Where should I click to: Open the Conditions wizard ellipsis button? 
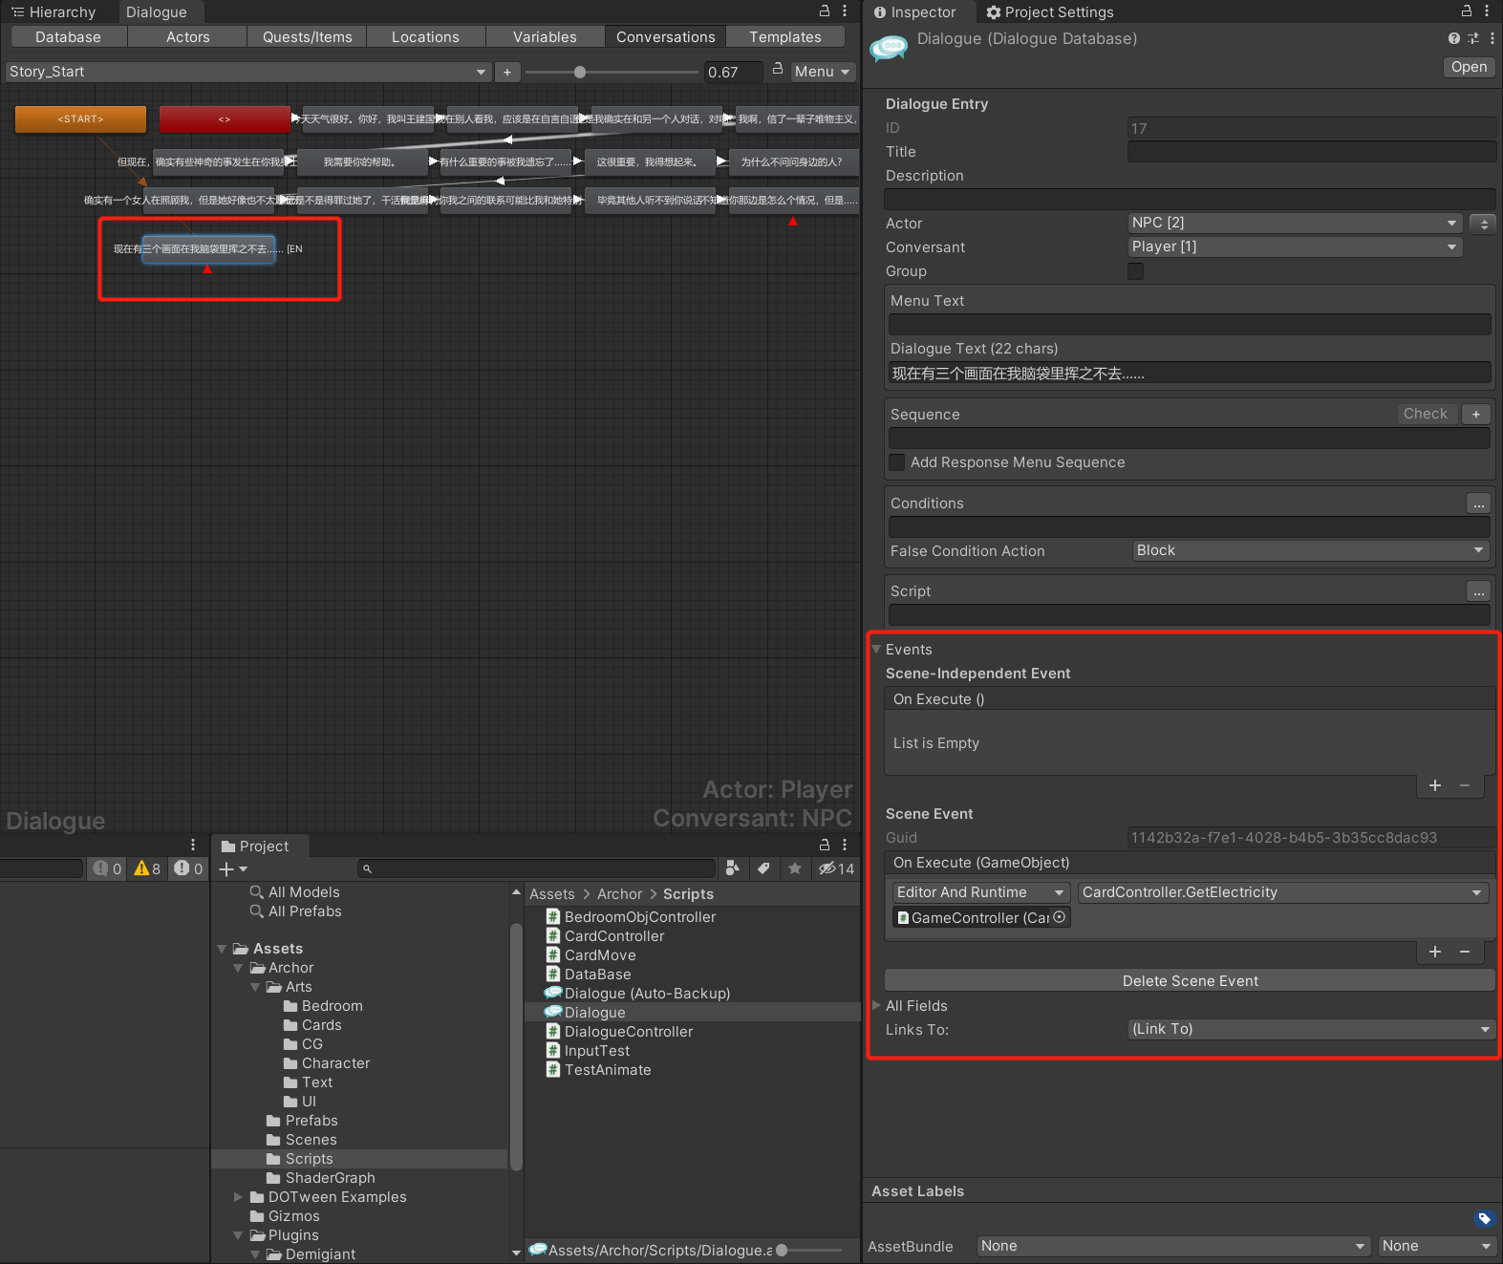(x=1478, y=503)
